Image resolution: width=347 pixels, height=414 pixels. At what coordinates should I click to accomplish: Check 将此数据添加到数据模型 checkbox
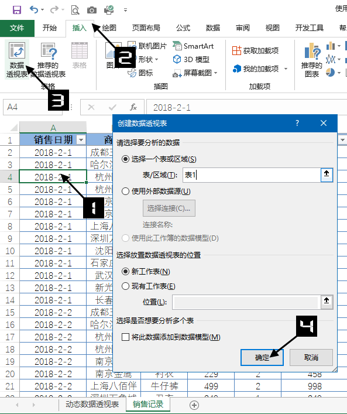tap(126, 337)
